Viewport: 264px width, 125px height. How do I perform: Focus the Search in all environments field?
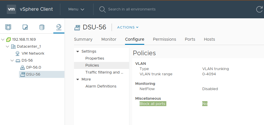point(132,9)
